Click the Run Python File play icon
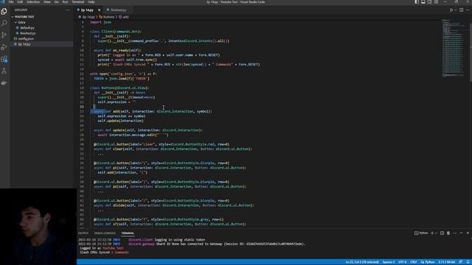The image size is (472, 265). tap(451, 10)
